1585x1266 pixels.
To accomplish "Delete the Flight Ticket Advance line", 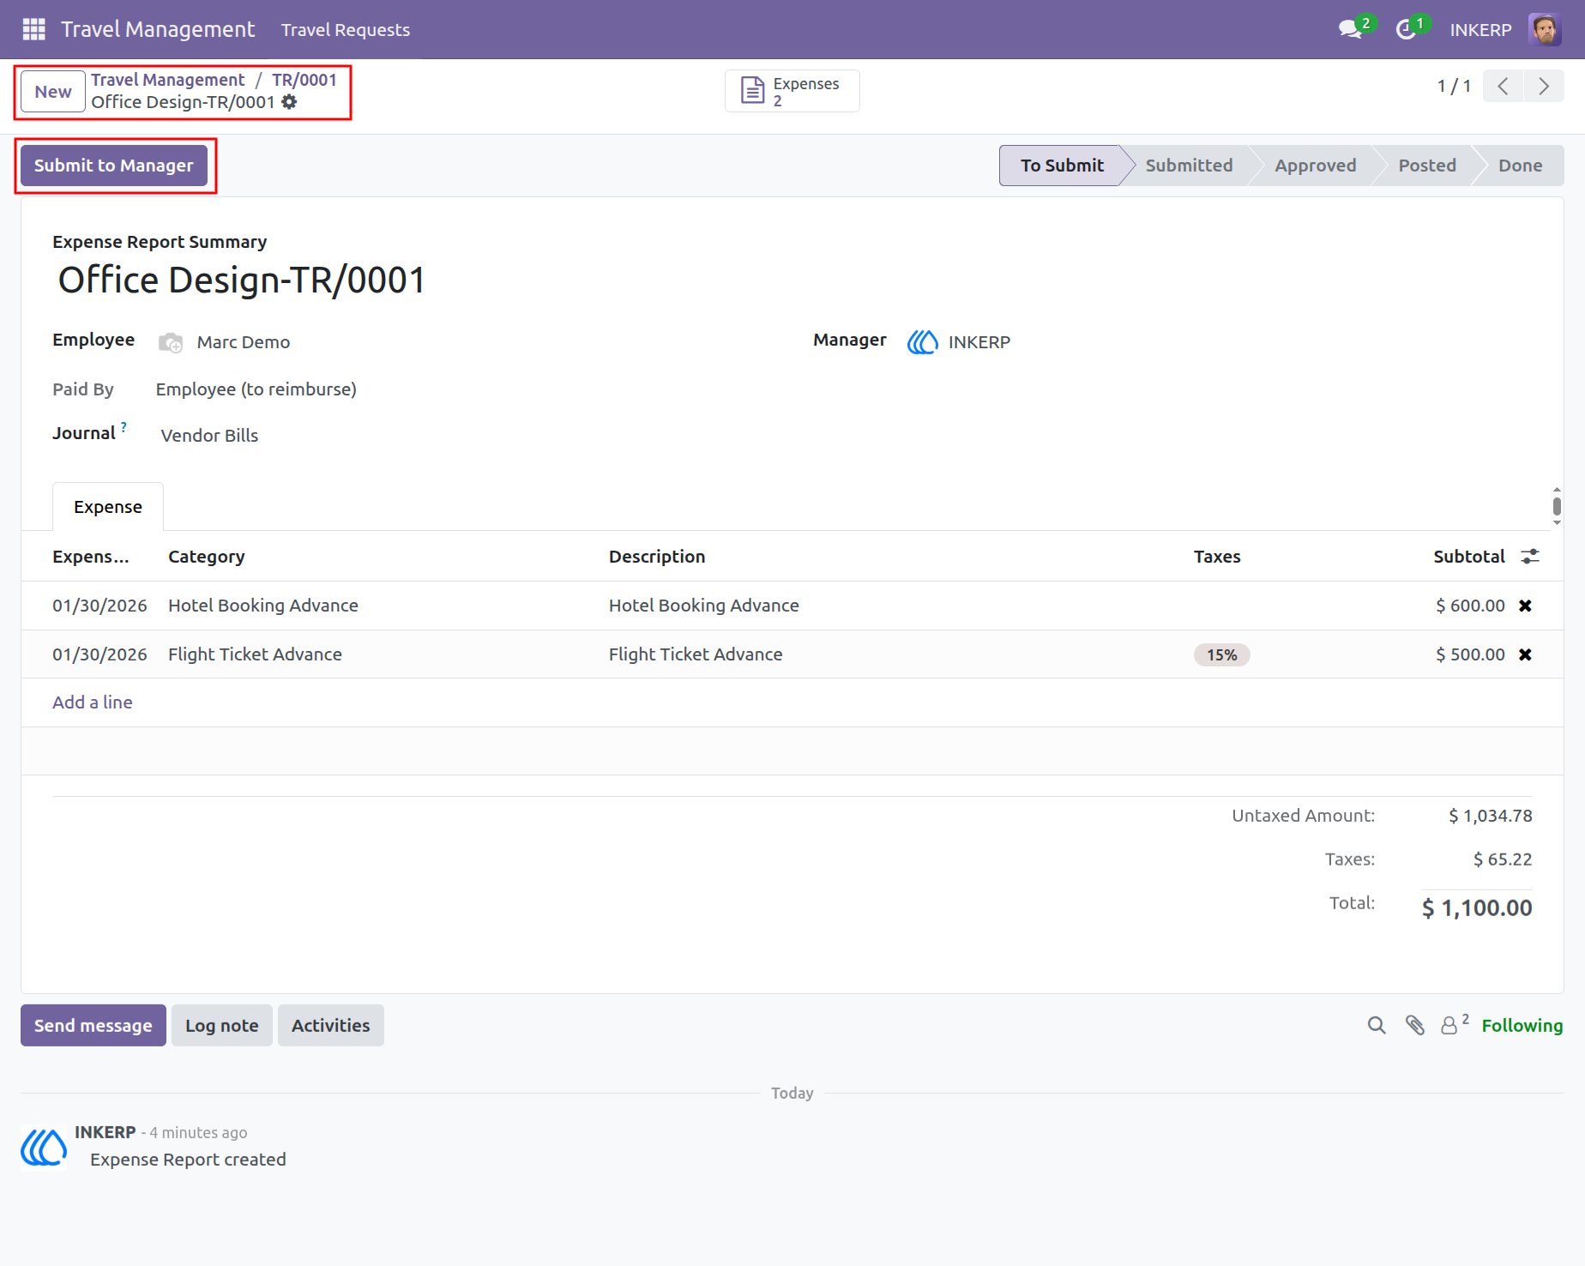I will [1525, 654].
